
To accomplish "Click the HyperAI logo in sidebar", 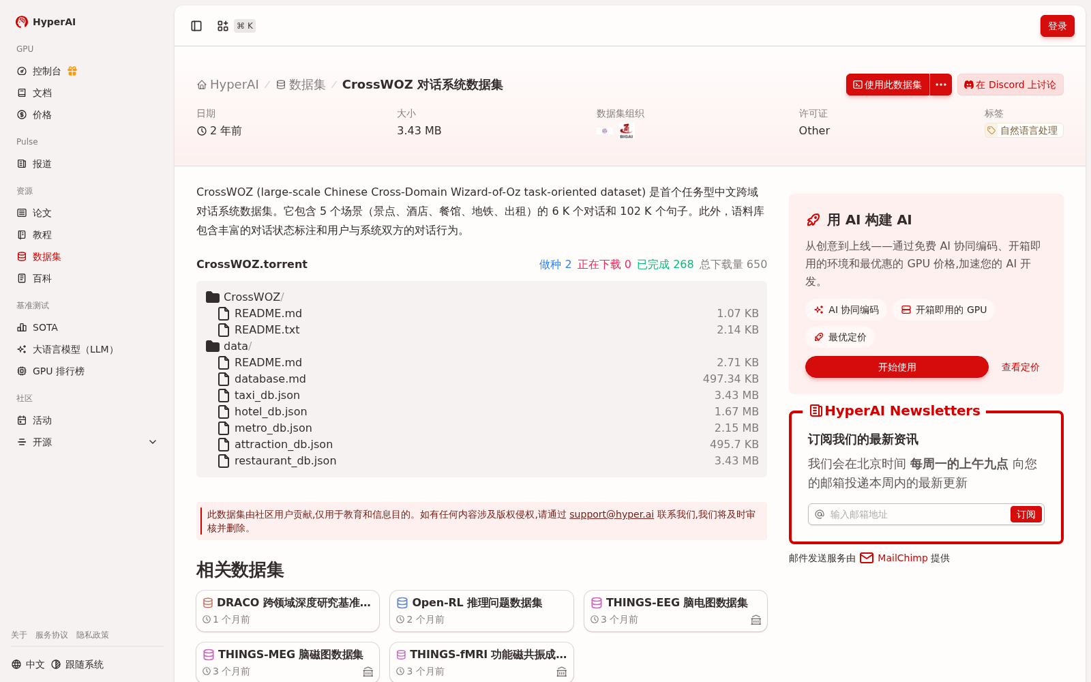I will (x=46, y=22).
